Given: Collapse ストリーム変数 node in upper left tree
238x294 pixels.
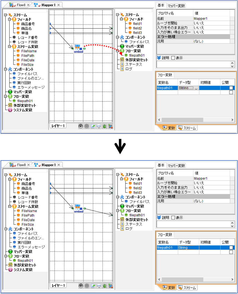Looking at the screenshot, I should pos(9,46).
